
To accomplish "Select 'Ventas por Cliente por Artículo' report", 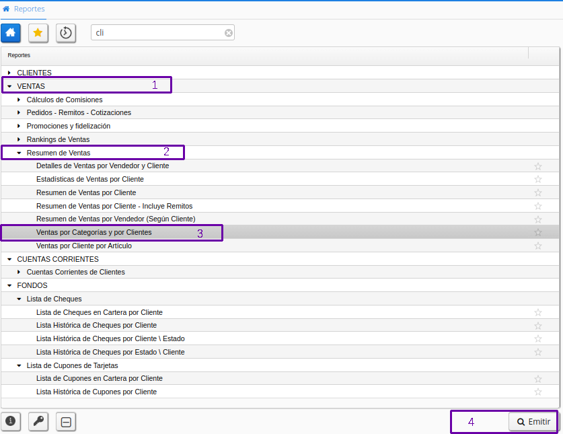I will click(84, 246).
